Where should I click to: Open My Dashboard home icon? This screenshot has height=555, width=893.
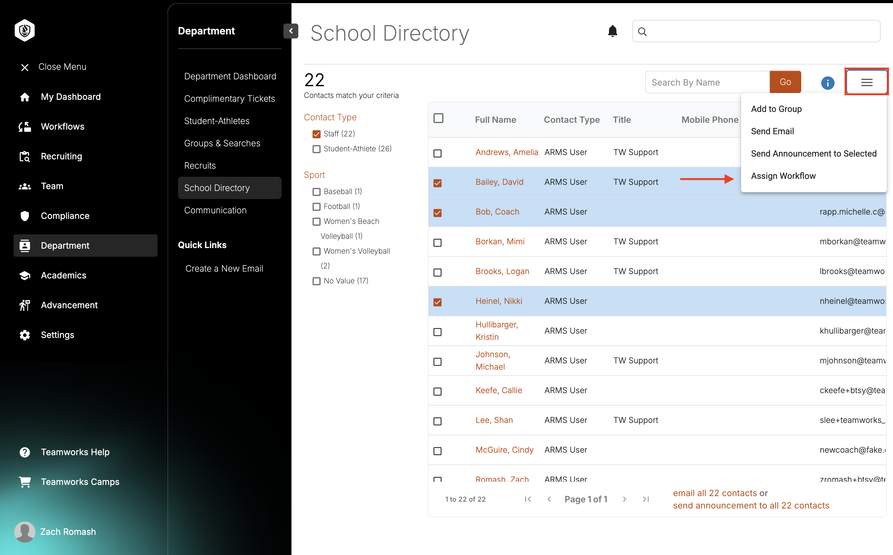pos(24,97)
